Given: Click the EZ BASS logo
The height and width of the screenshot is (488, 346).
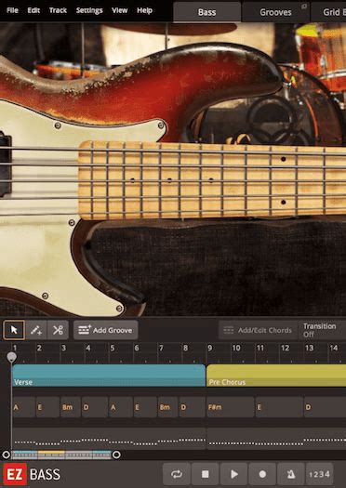Looking at the screenshot, I should (x=32, y=474).
